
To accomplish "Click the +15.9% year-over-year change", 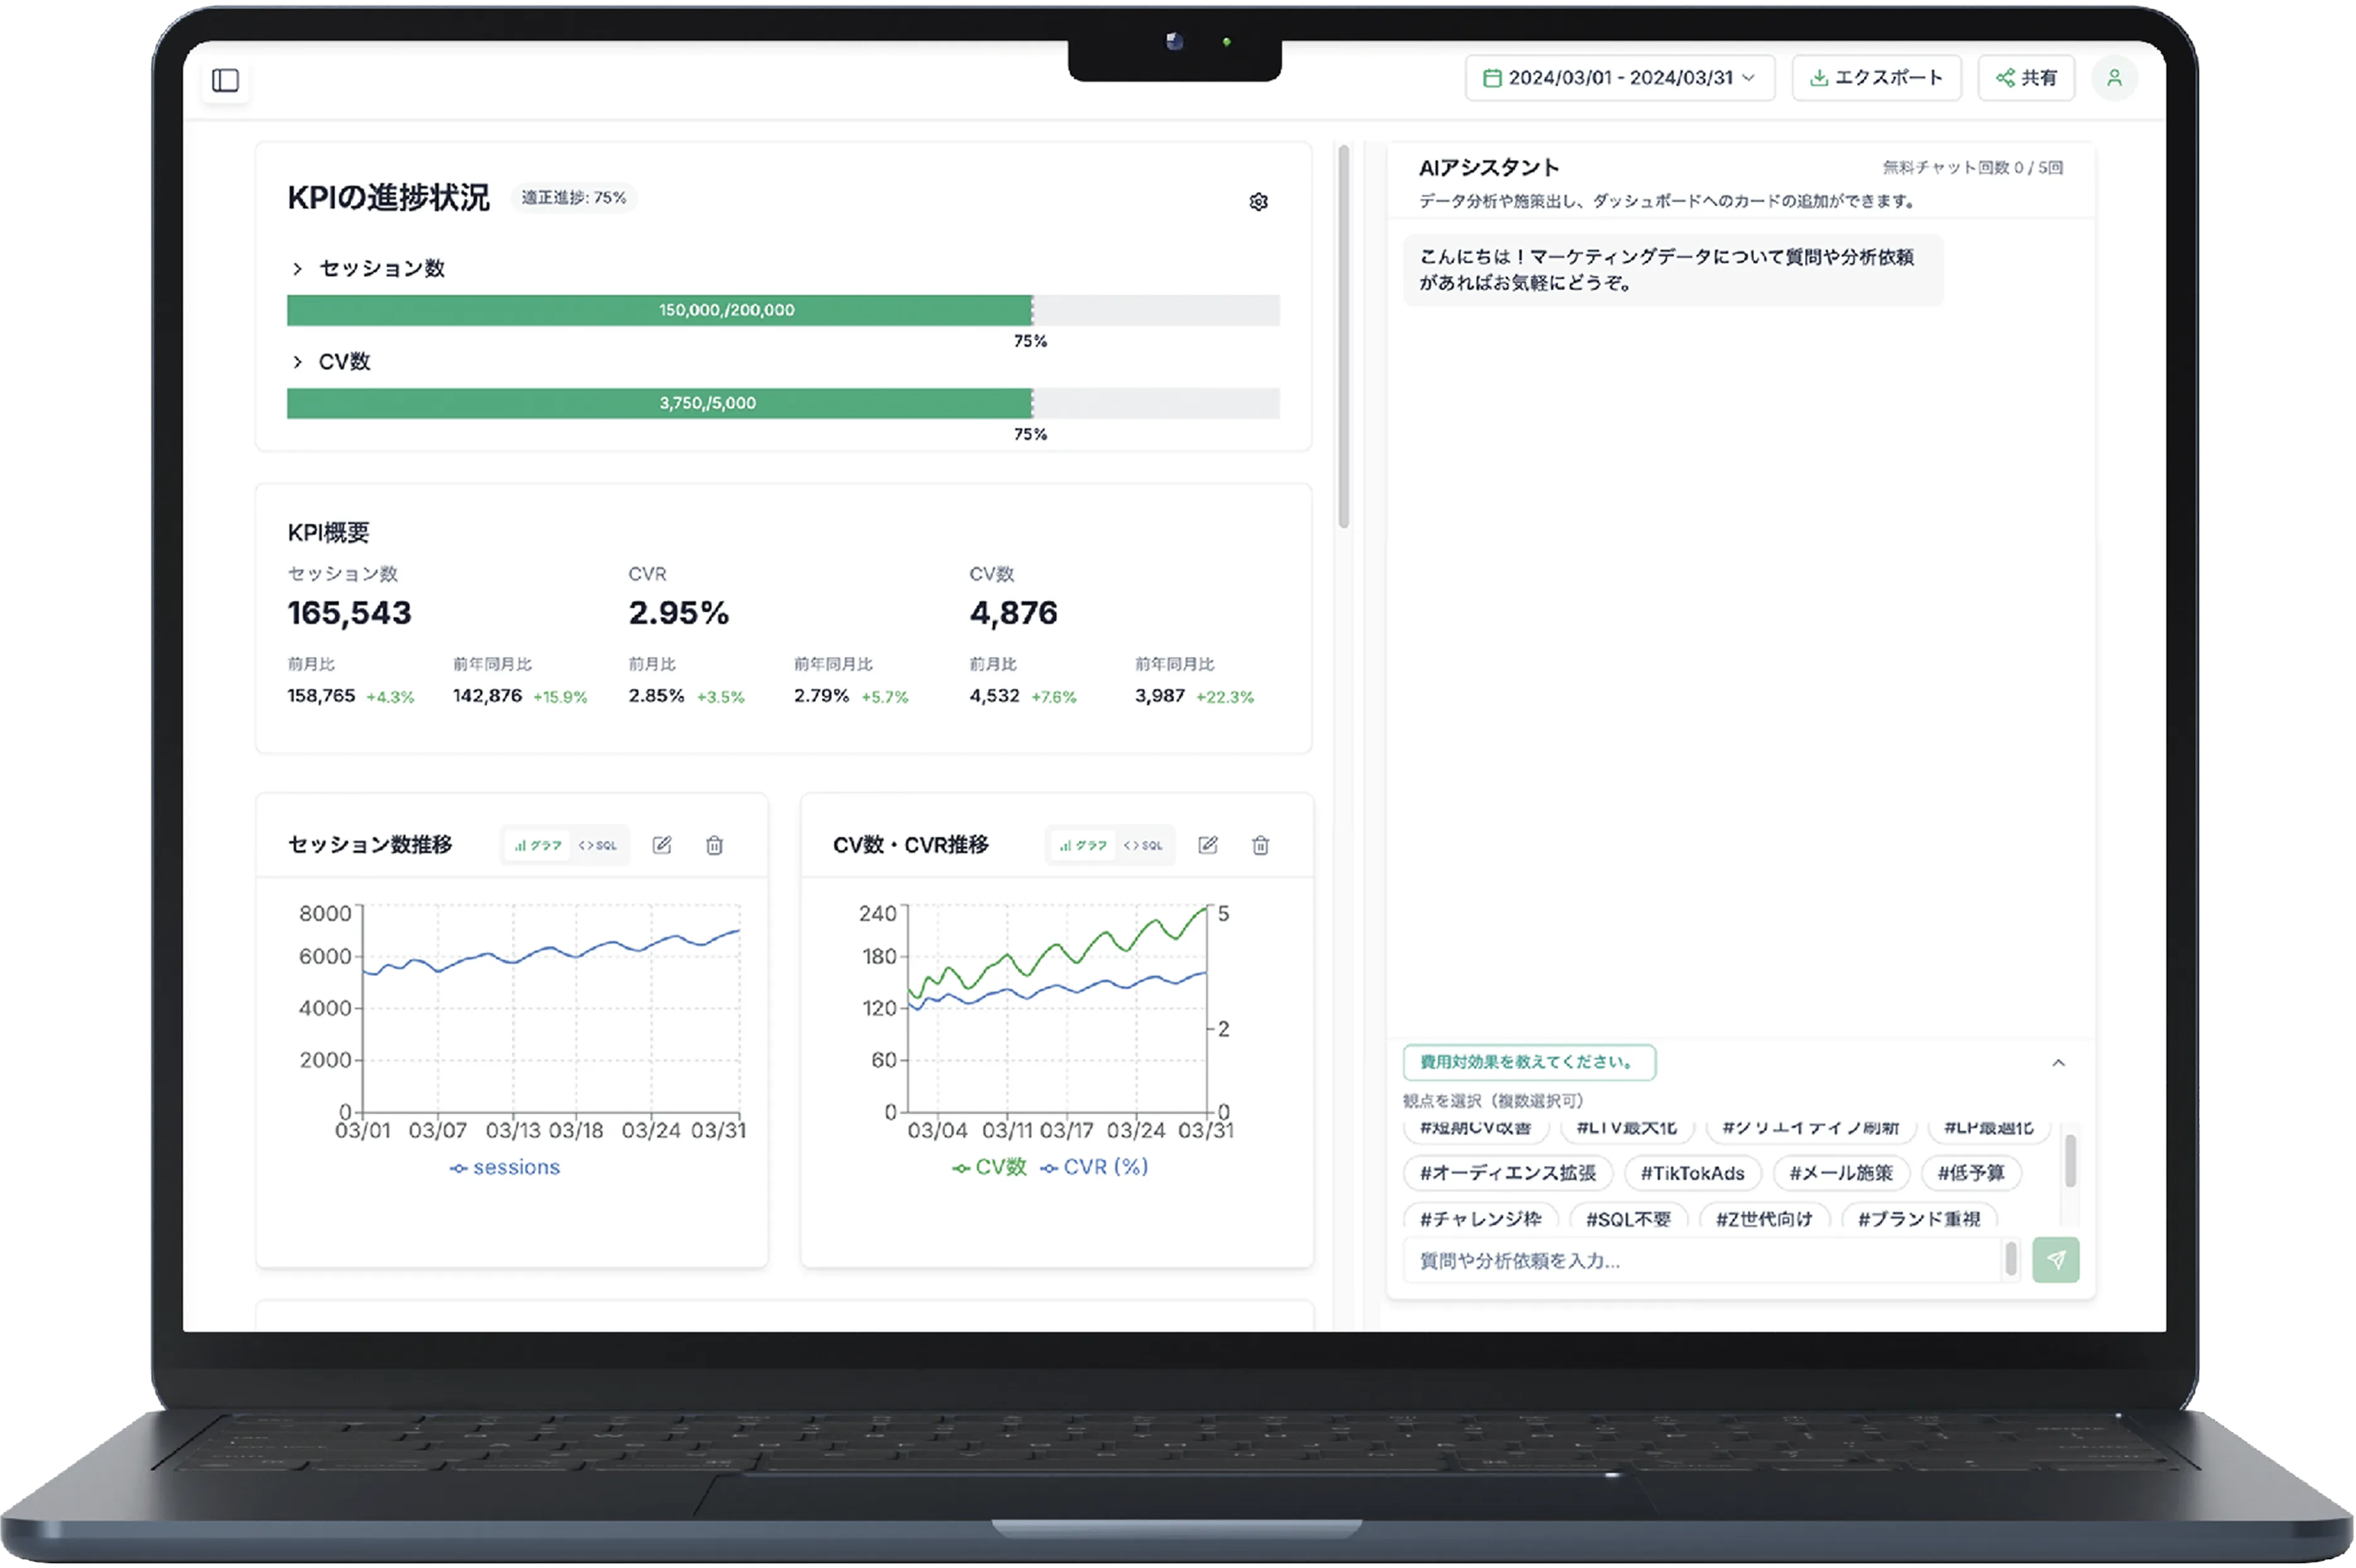I will [x=560, y=697].
